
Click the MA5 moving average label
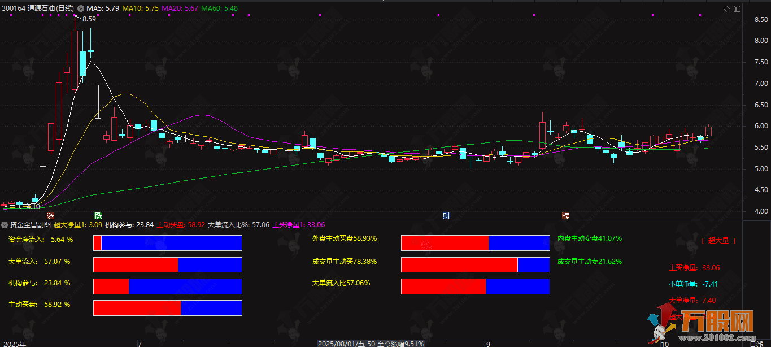pos(103,8)
